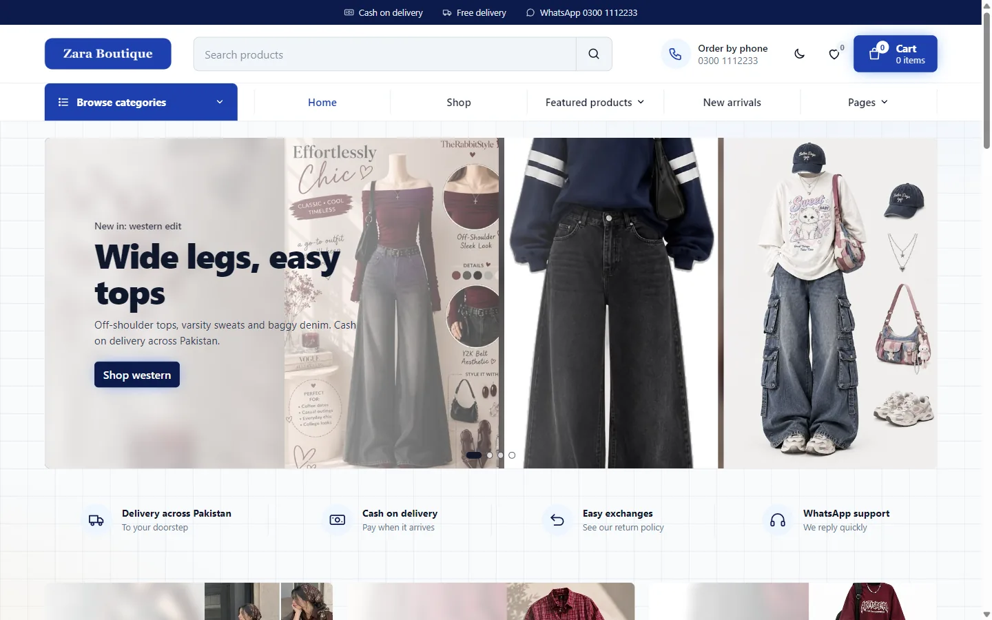Click the search magnifier icon button

pyautogui.click(x=594, y=54)
